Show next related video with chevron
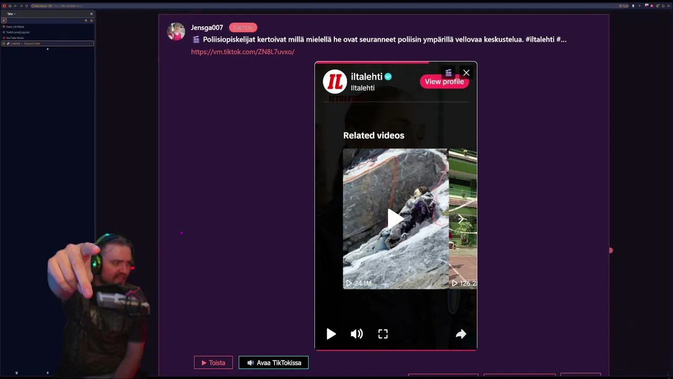 (x=461, y=218)
